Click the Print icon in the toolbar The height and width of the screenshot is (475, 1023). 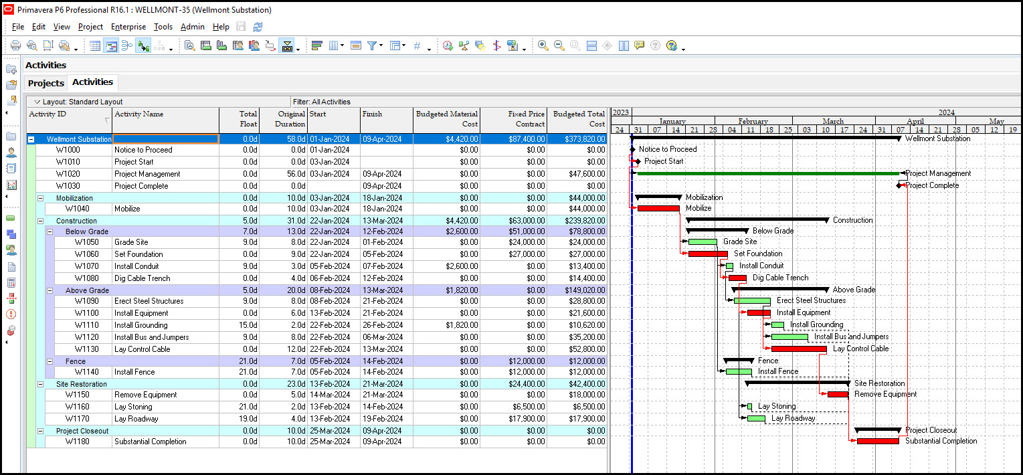pyautogui.click(x=15, y=46)
